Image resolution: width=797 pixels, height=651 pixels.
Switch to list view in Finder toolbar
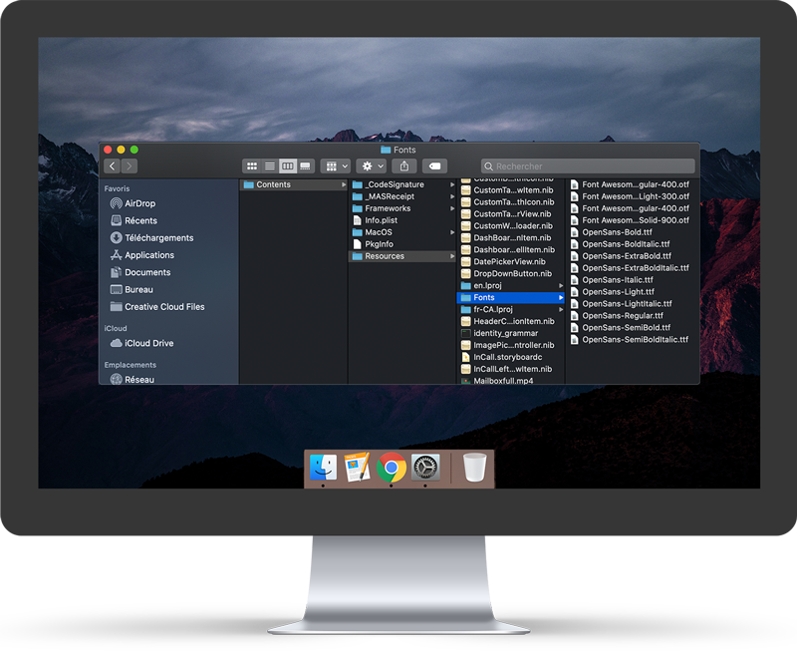coord(270,165)
